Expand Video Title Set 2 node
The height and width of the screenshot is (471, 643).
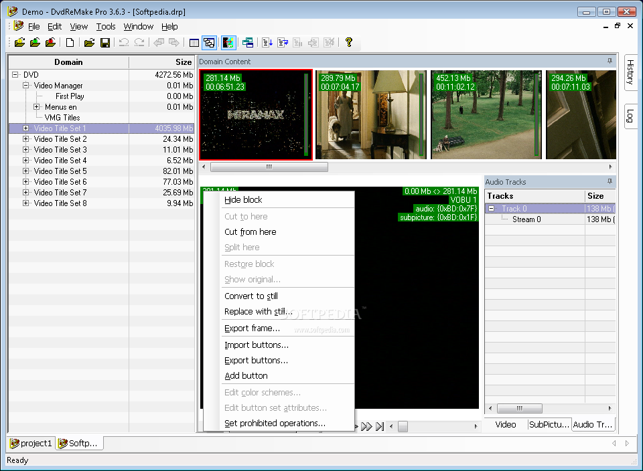coord(26,139)
